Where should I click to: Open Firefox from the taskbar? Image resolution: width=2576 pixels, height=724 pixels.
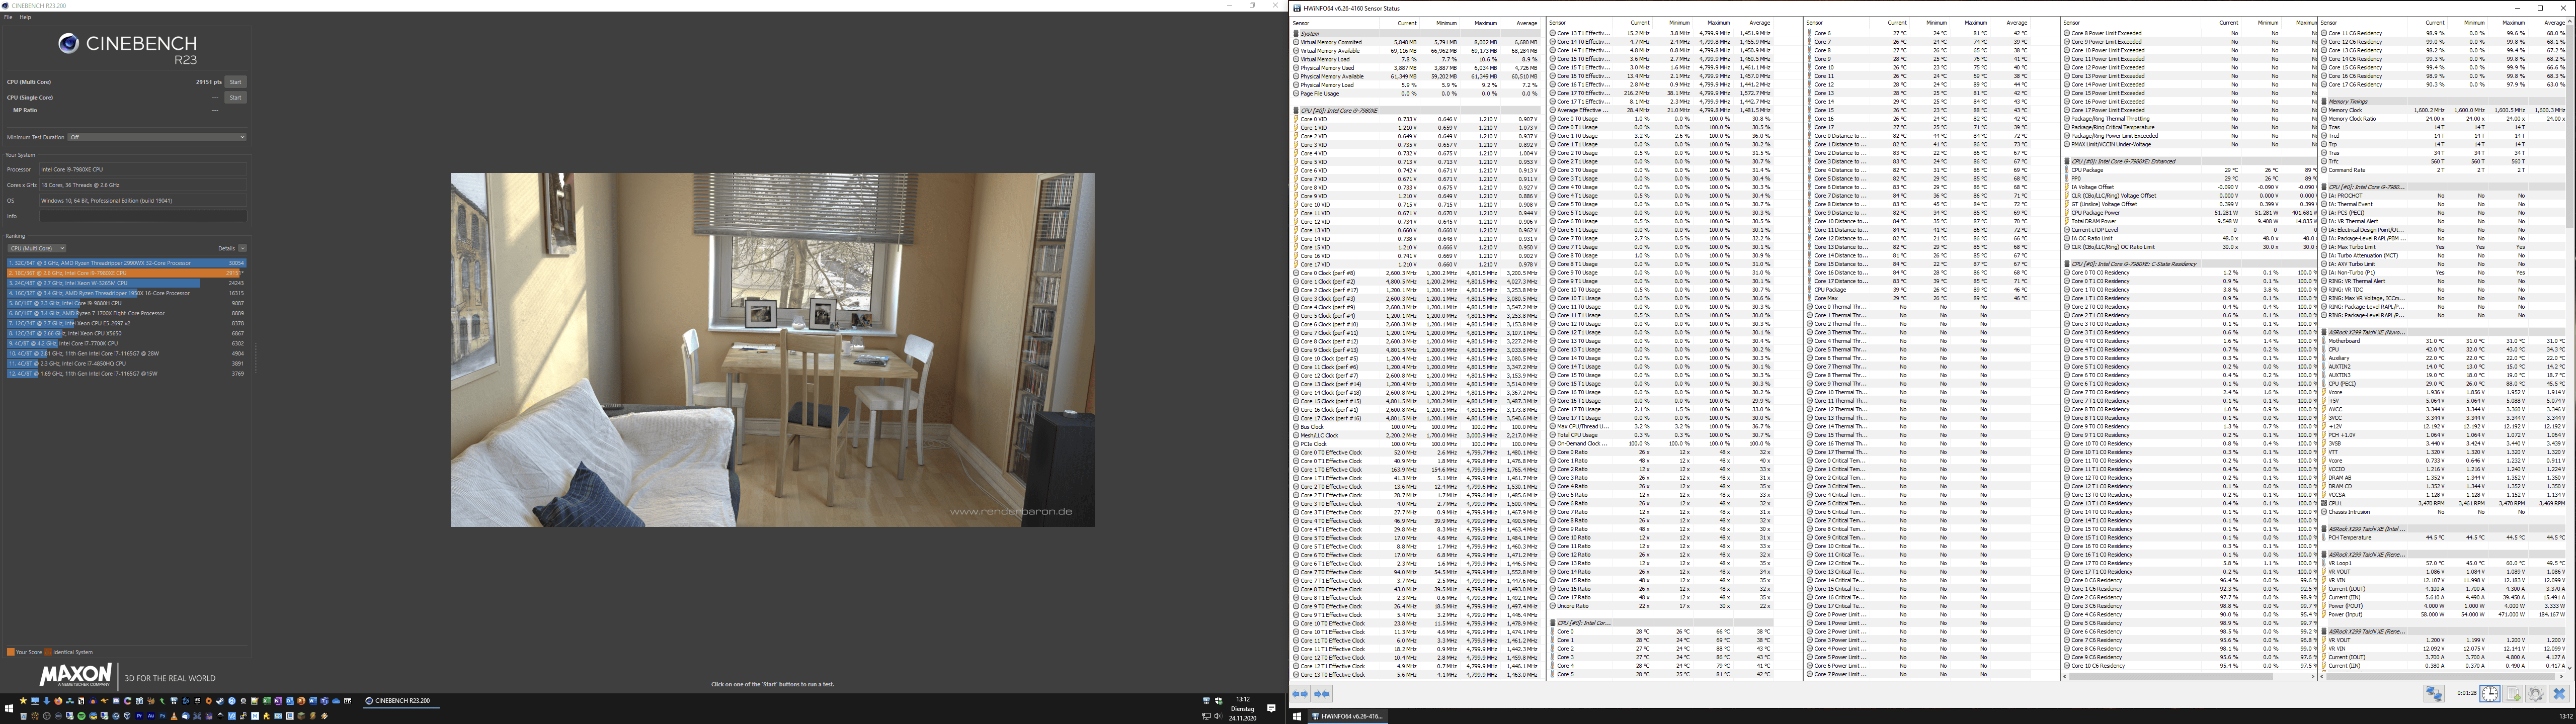58,701
